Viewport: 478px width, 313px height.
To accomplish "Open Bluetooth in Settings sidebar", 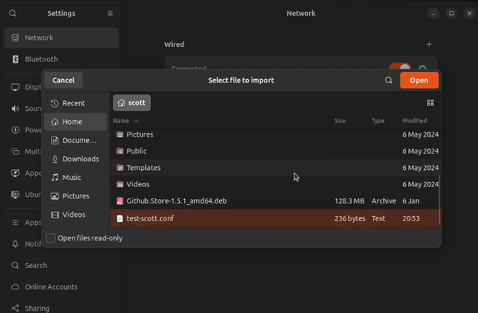I will pos(42,60).
